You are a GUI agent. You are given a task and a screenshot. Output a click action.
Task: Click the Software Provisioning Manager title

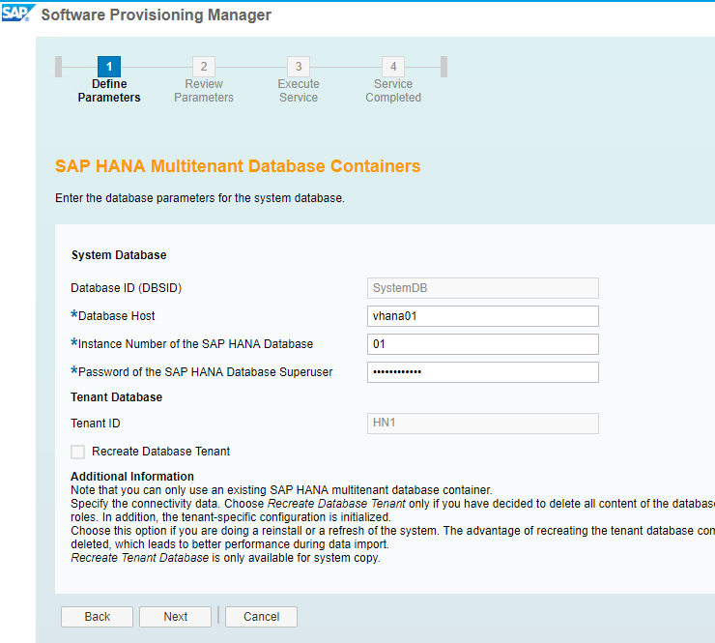click(x=156, y=15)
